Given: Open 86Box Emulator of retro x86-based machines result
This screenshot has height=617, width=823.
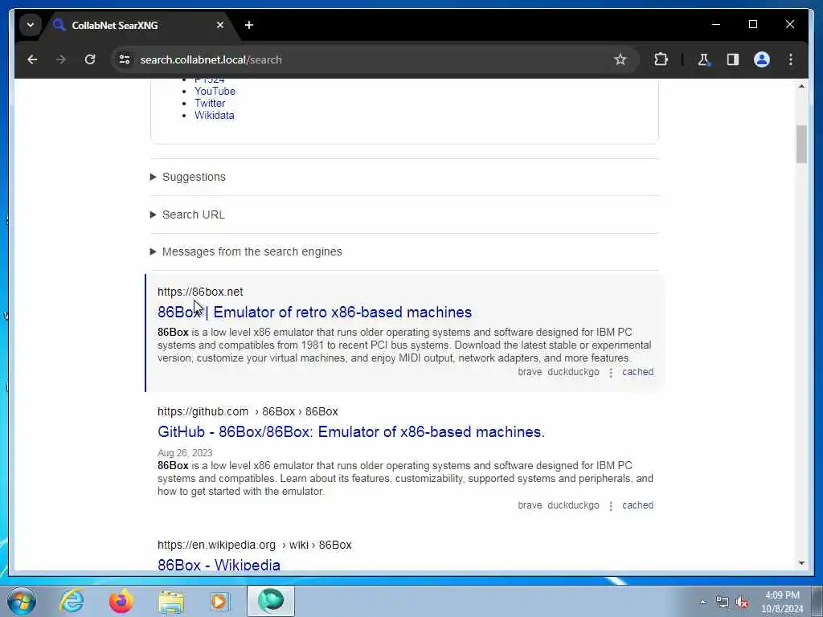Looking at the screenshot, I should 314,313.
